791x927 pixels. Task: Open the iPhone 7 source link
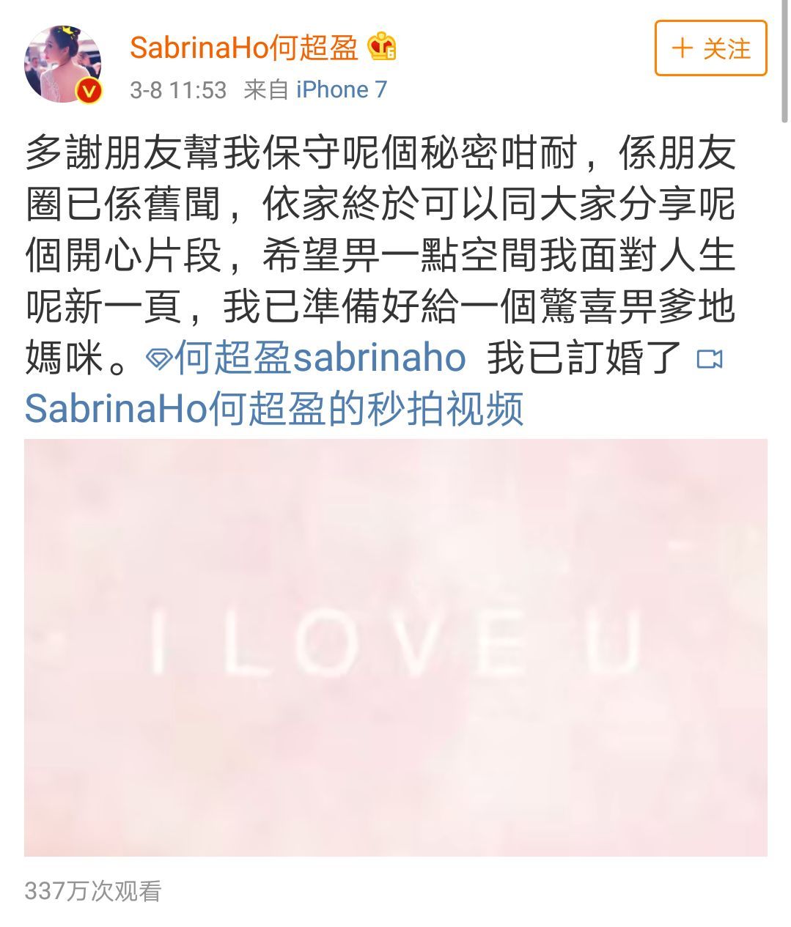pyautogui.click(x=342, y=89)
